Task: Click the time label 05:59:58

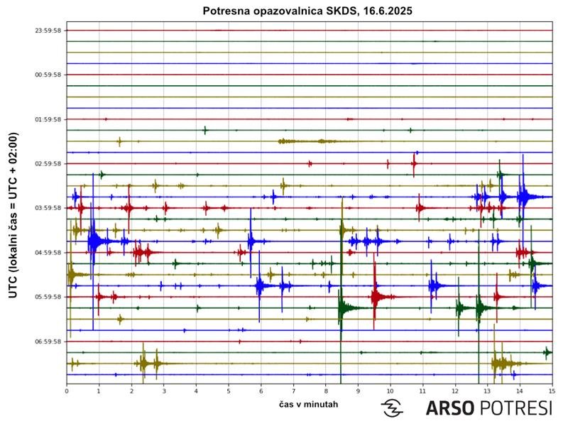Action: click(x=48, y=297)
